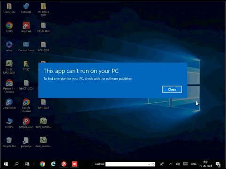Open the 12345_Files desktop folder
The height and width of the screenshot is (169, 226).
click(x=9, y=8)
